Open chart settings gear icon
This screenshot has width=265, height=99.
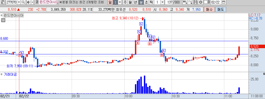tap(200, 2)
